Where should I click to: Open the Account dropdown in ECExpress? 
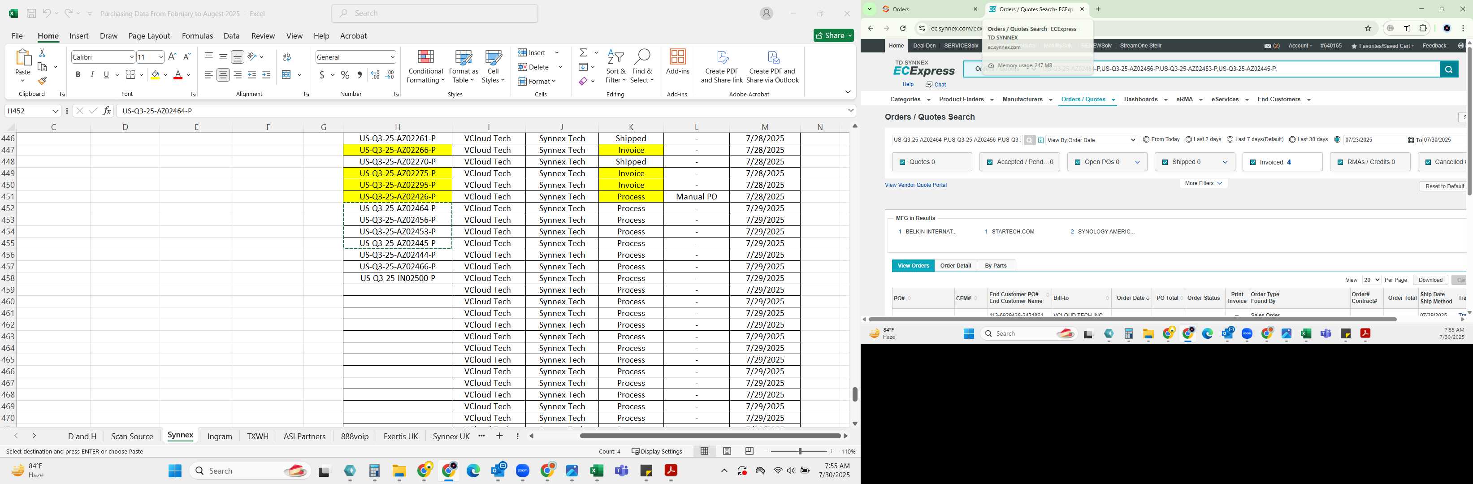click(x=1300, y=46)
